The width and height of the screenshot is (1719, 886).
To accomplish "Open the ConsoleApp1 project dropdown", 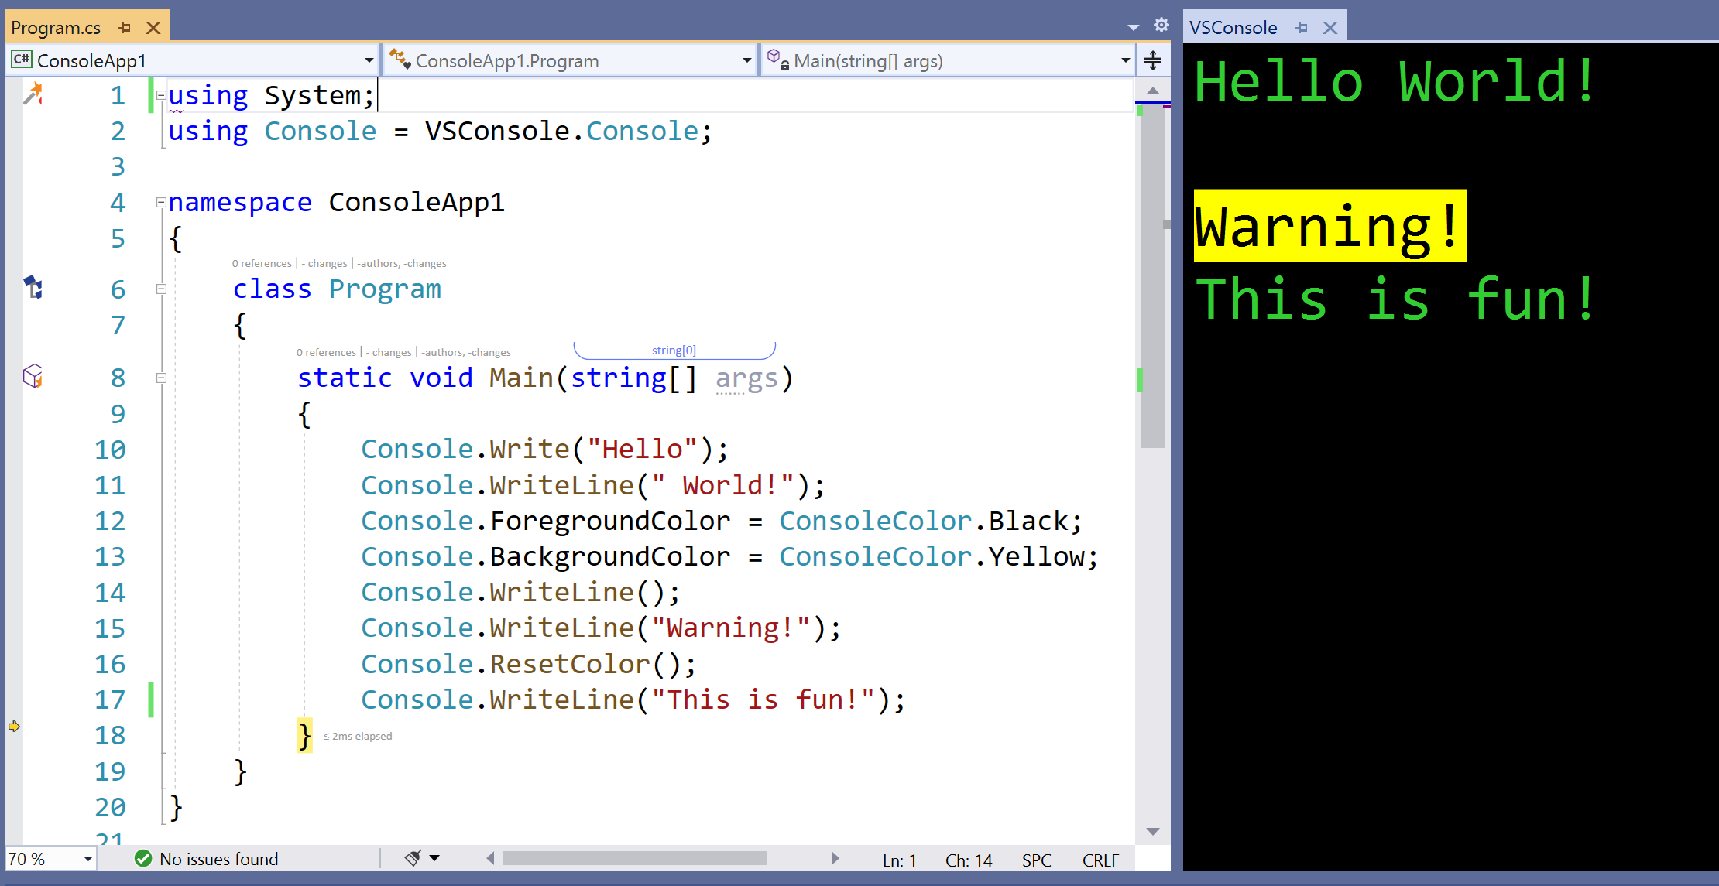I will (369, 60).
